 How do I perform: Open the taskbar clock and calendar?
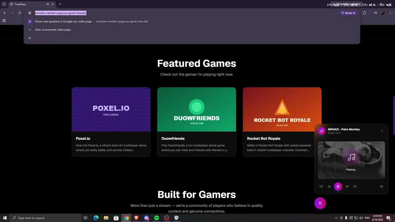[x=377, y=218]
